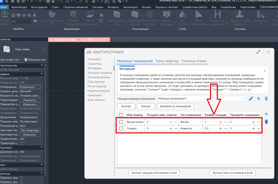Toggle Траектория с... checkbox in properties
This screenshot has width=278, height=184.
[22, 143]
